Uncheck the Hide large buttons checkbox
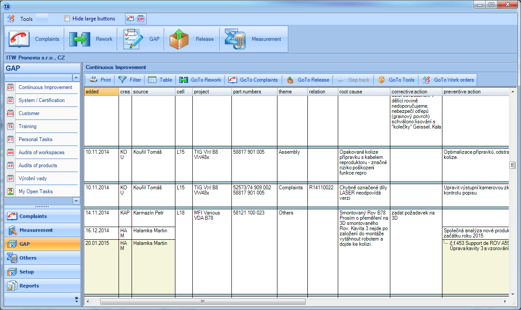The height and width of the screenshot is (310, 521). point(67,19)
